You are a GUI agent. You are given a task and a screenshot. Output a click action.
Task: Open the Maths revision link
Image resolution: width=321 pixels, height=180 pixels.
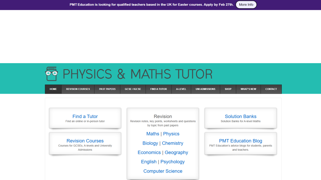[x=153, y=134]
